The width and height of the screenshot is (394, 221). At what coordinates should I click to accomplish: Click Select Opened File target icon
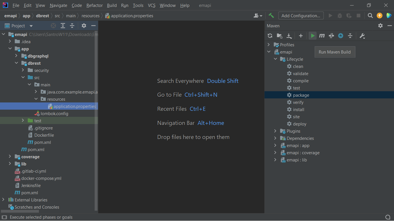(53, 26)
